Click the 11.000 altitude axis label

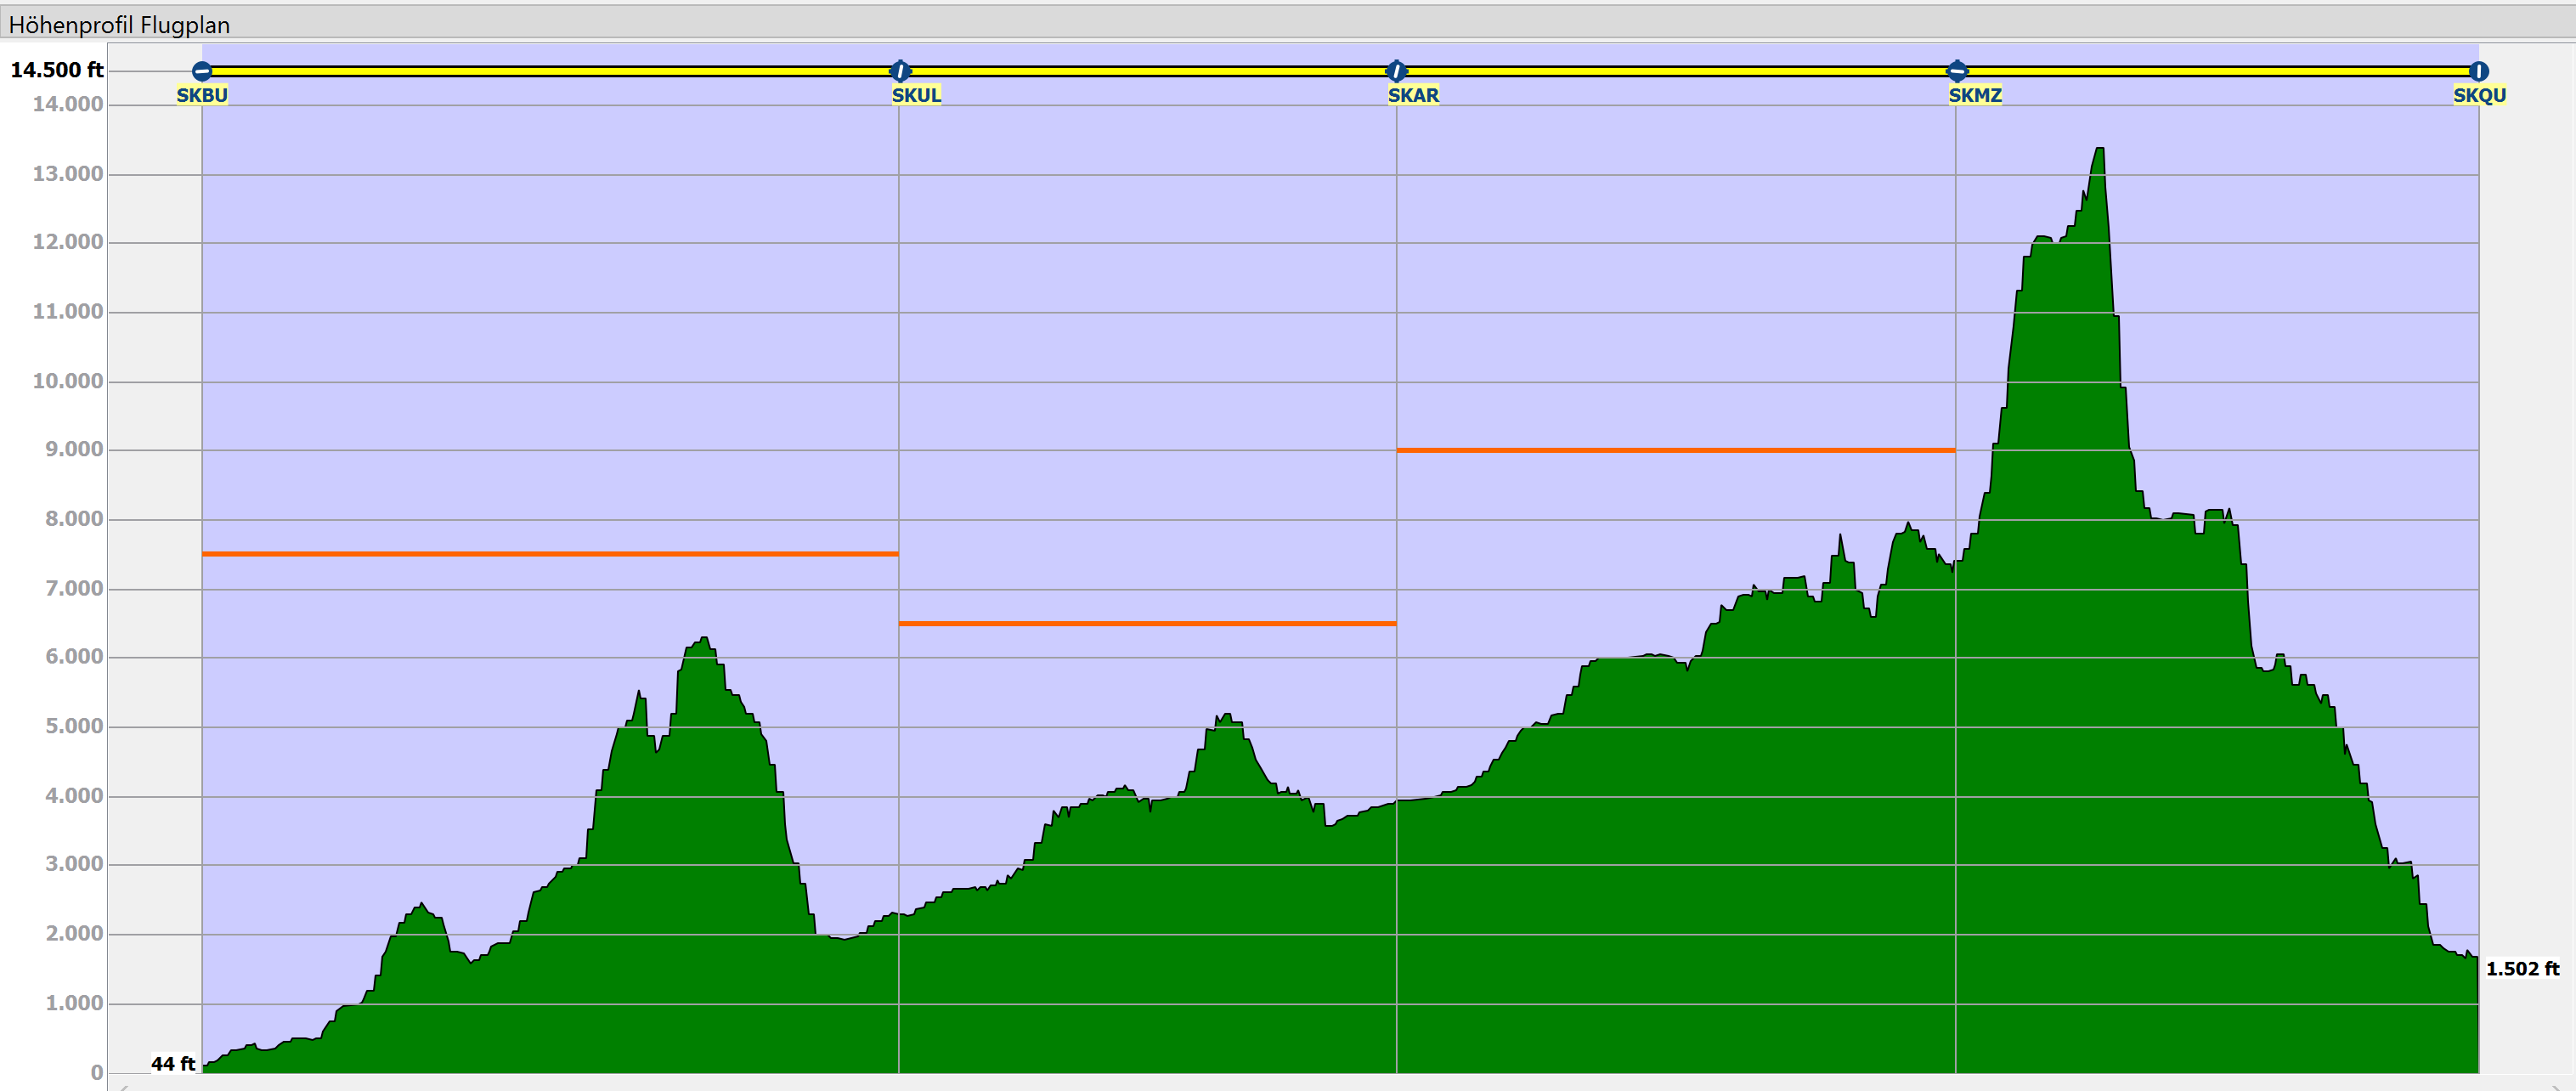click(68, 312)
